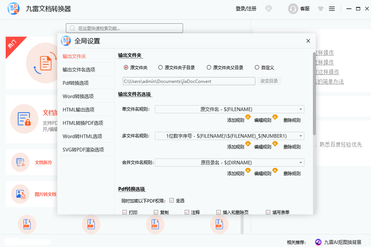
Task: Click 删除规则 under 多文件名规则
Action: 292,147
